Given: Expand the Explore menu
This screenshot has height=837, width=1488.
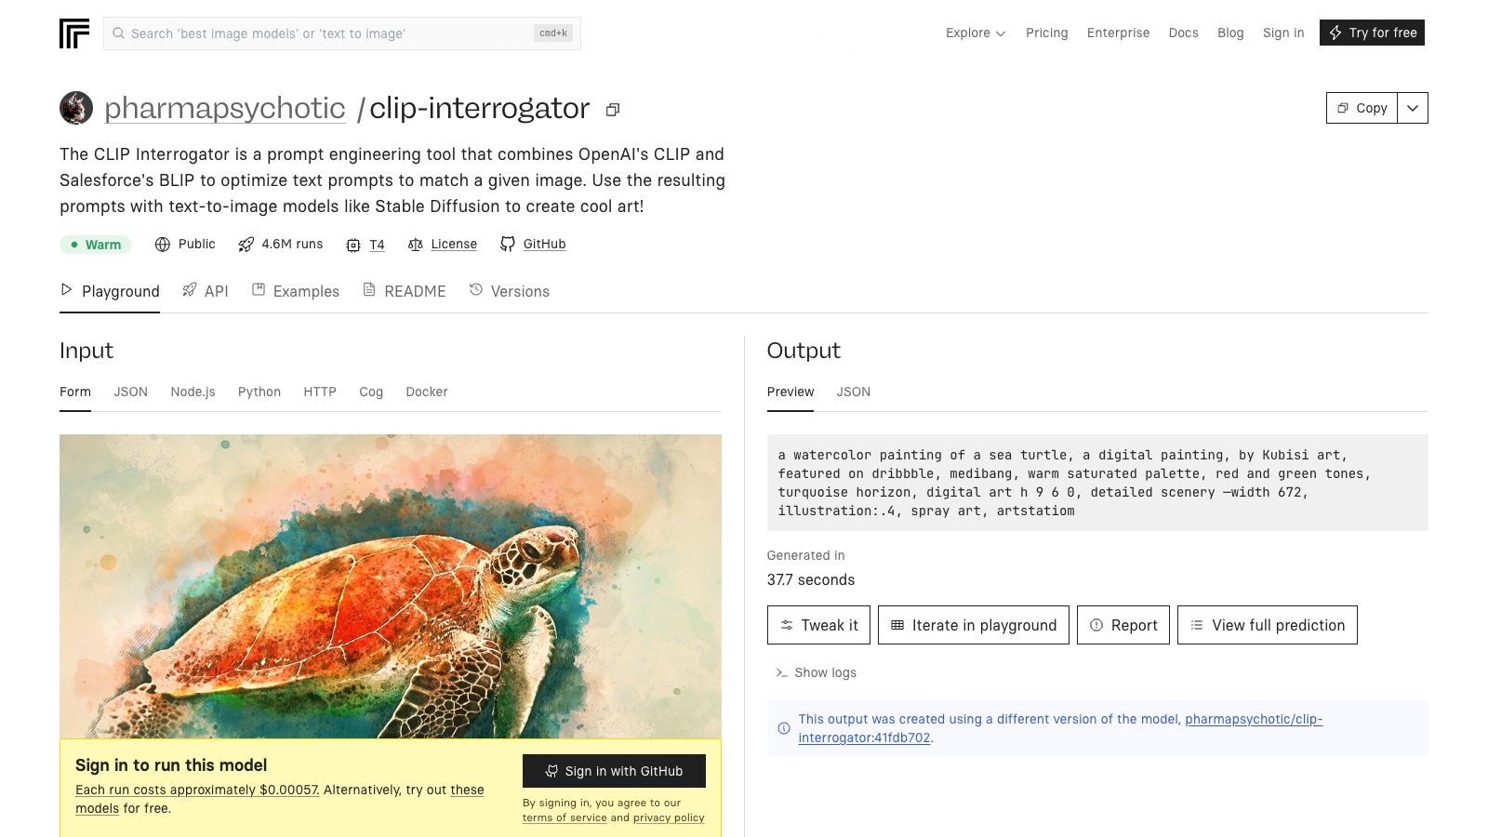Looking at the screenshot, I should [976, 33].
